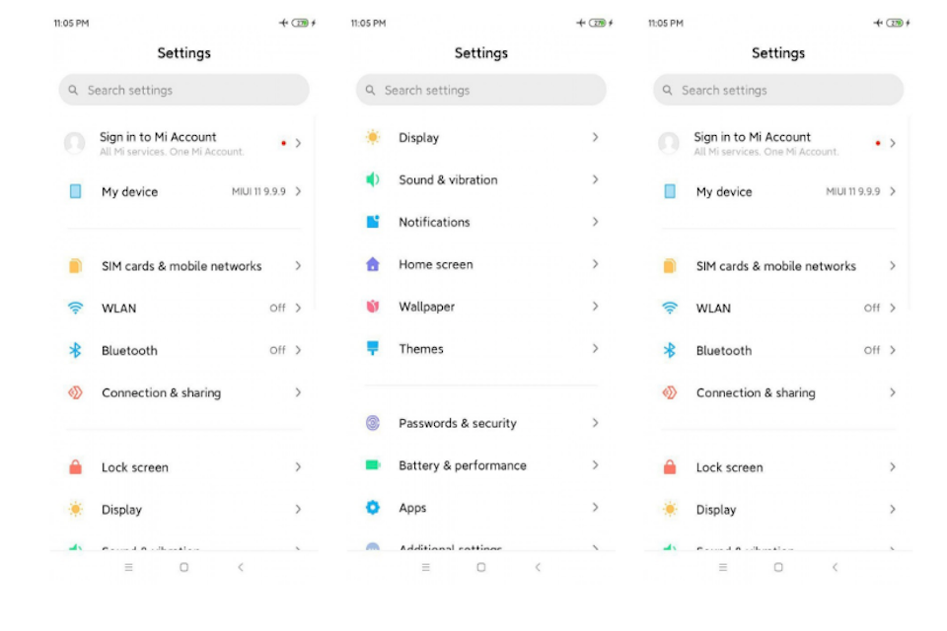Open chevron beside Connection & sharing, right screen
The width and height of the screenshot is (947, 631).
tap(892, 392)
